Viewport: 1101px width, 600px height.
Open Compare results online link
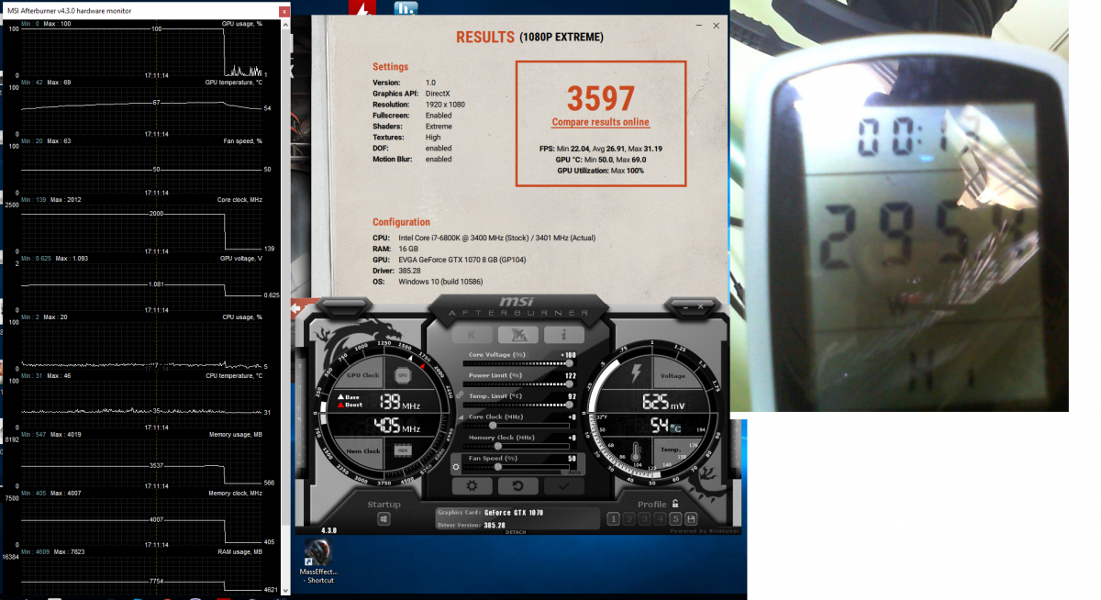[x=600, y=122]
